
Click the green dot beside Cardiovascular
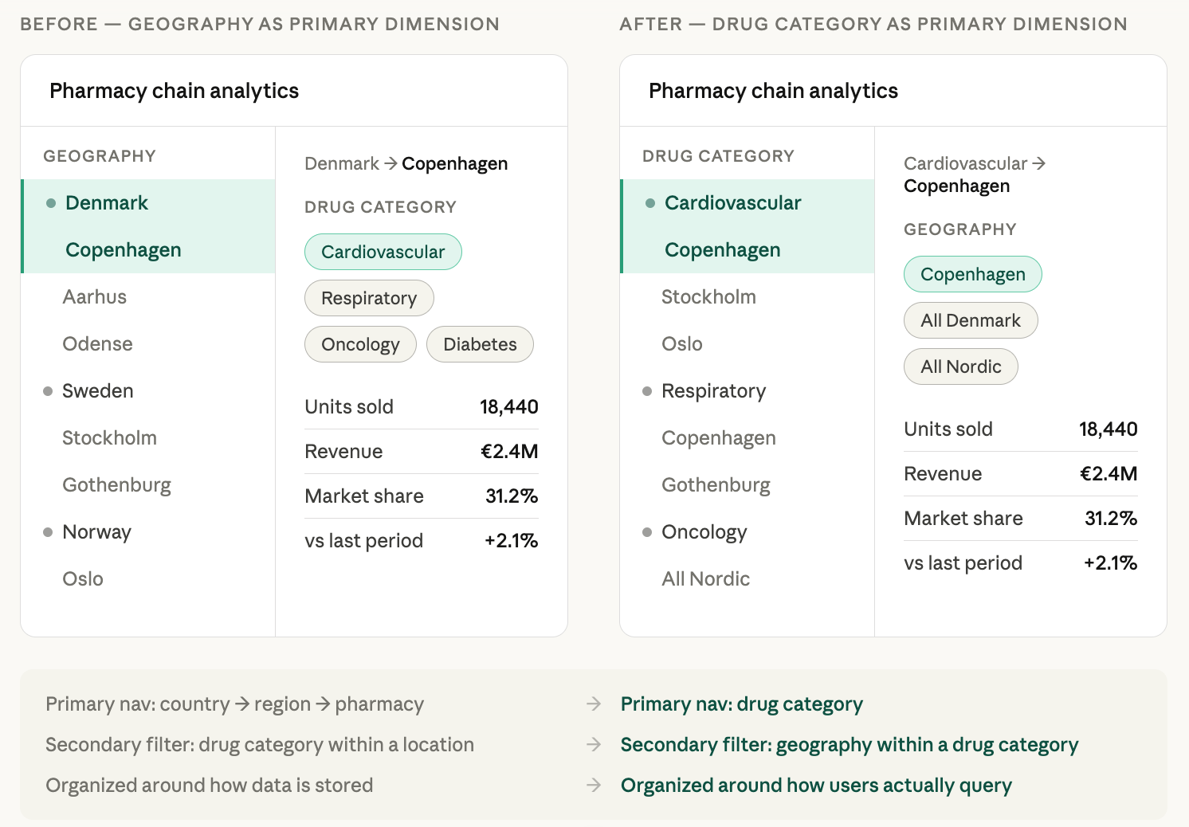point(650,203)
